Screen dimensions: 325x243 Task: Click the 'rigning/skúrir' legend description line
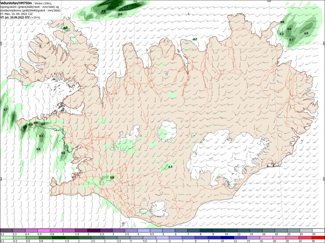[30, 7]
